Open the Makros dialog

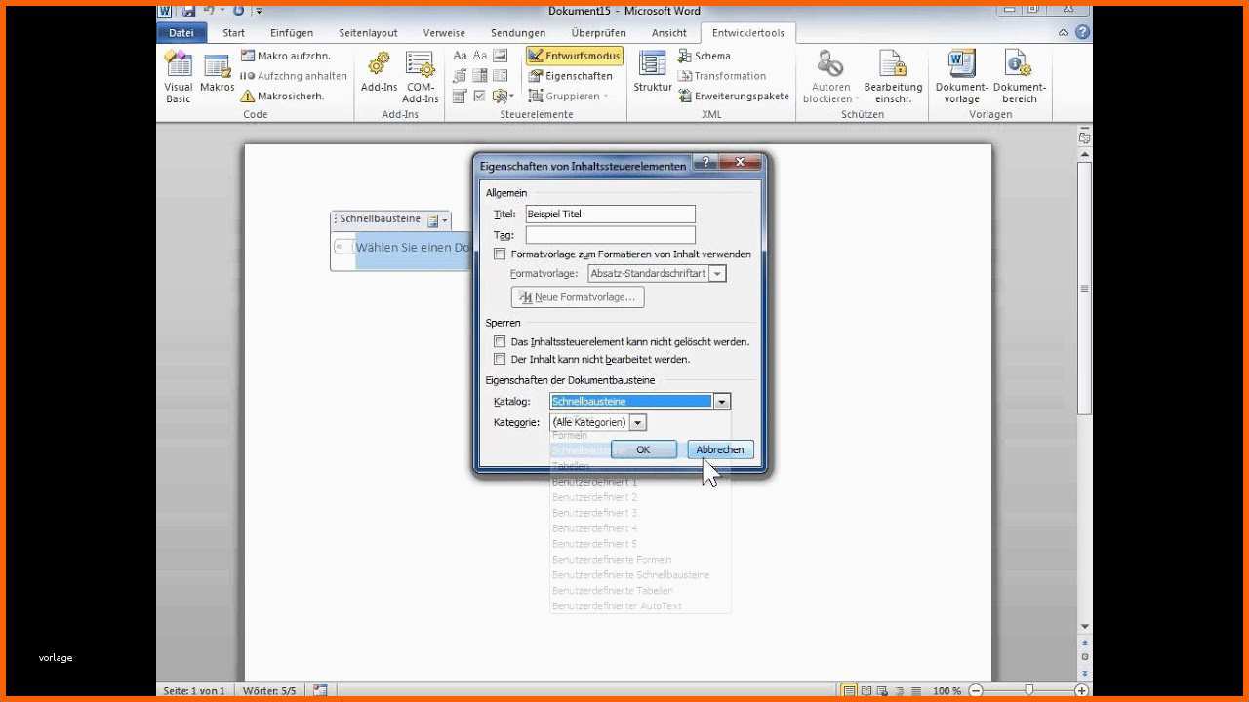pyautogui.click(x=217, y=73)
